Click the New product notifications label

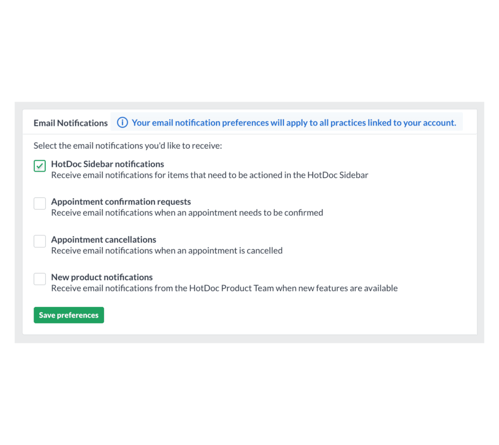click(102, 277)
